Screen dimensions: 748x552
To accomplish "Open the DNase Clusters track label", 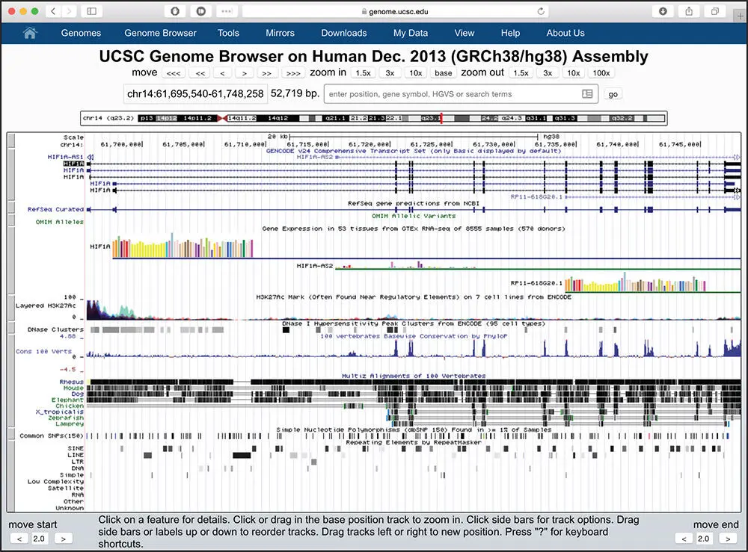I will 55,329.
